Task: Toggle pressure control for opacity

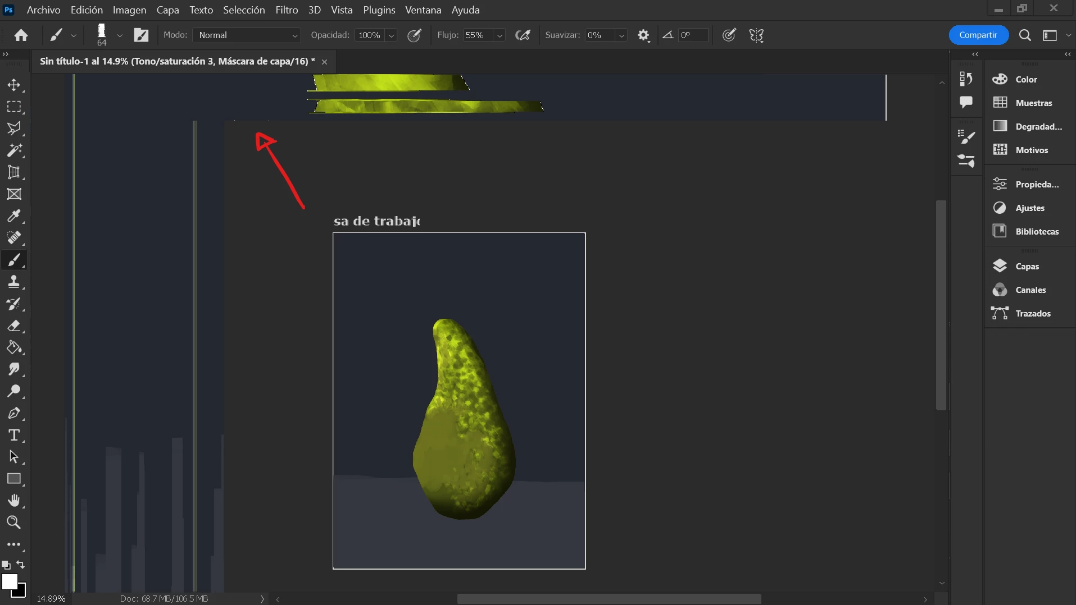Action: tap(415, 35)
